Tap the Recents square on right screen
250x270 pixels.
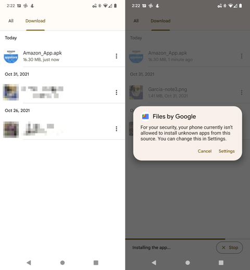221,263
